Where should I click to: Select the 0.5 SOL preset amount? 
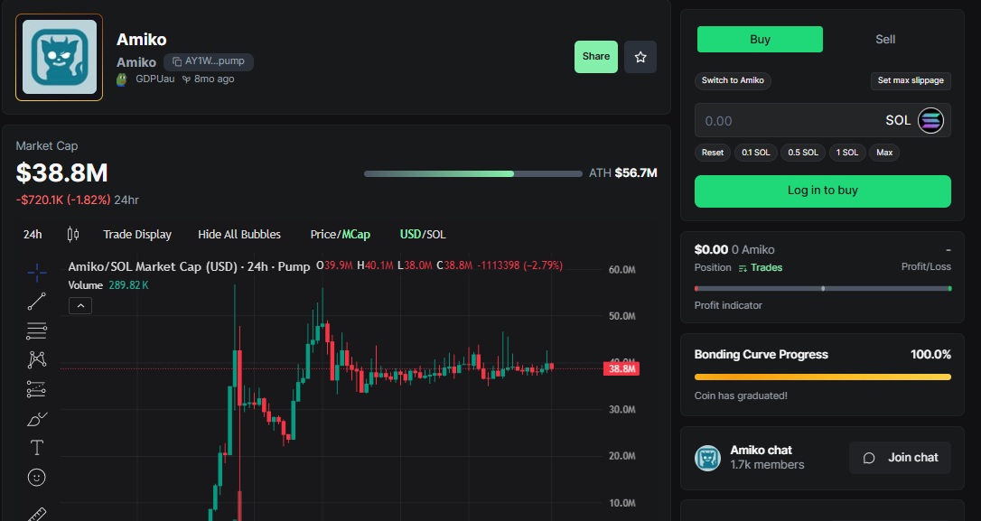(x=802, y=153)
